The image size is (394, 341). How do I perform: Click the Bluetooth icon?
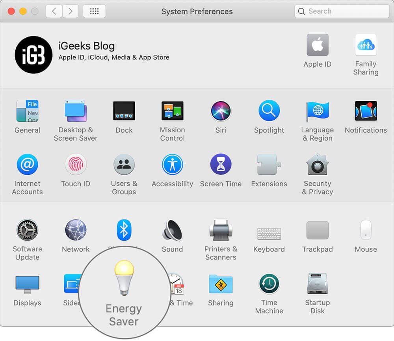pyautogui.click(x=124, y=230)
